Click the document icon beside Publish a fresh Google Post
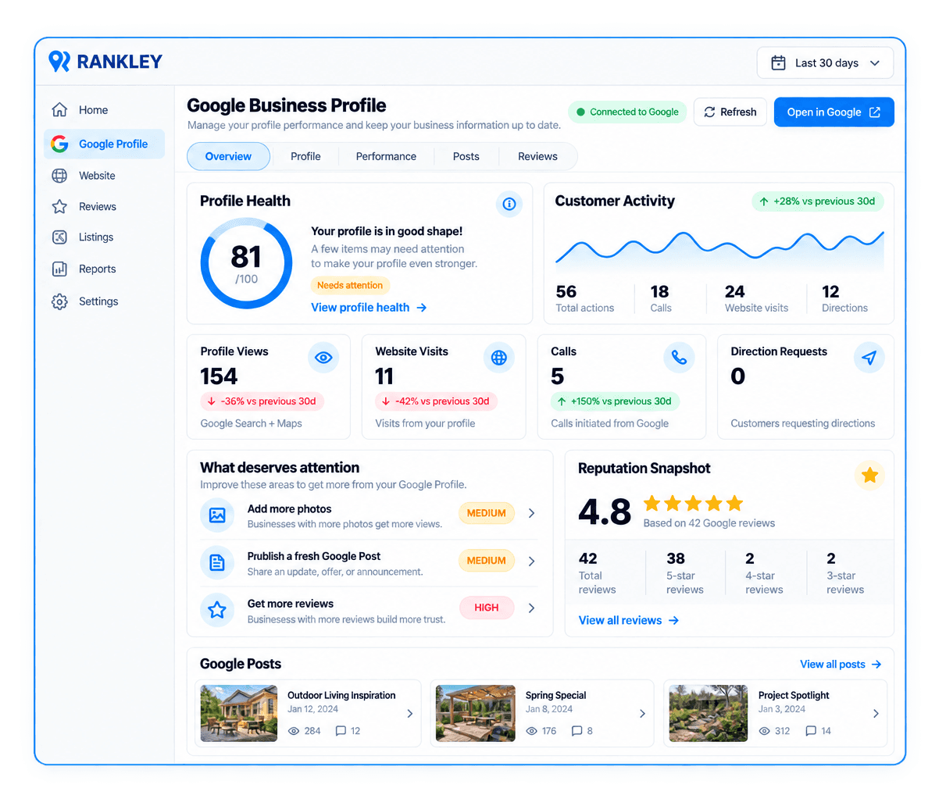This screenshot has width=946, height=795. (217, 562)
